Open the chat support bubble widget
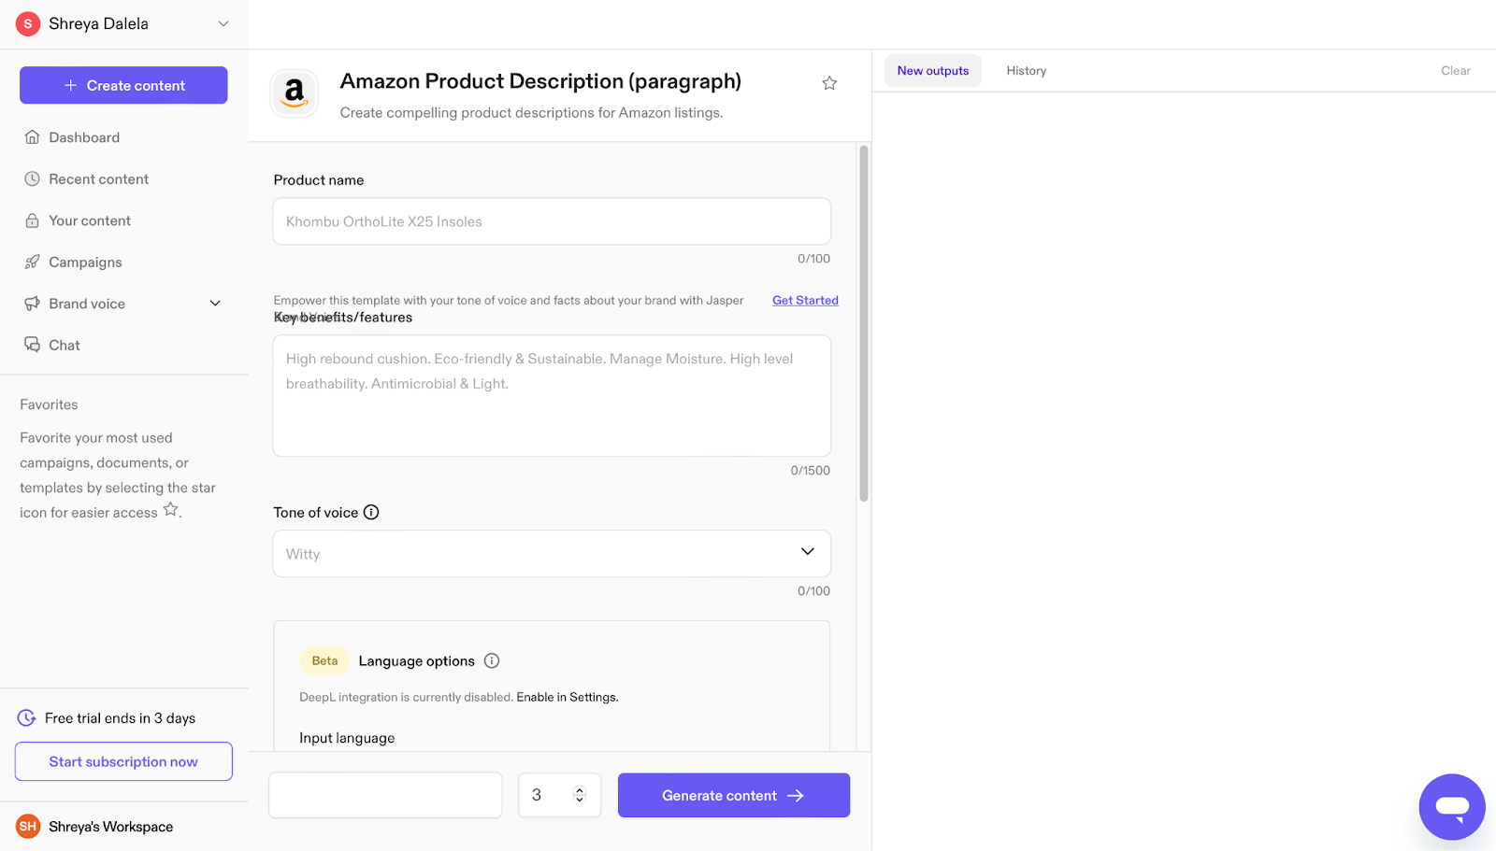The image size is (1496, 851). pyautogui.click(x=1452, y=807)
